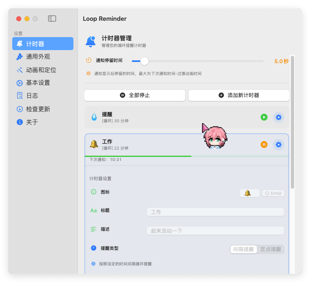Click the water drop icon of 提醒 timer

click(94, 117)
